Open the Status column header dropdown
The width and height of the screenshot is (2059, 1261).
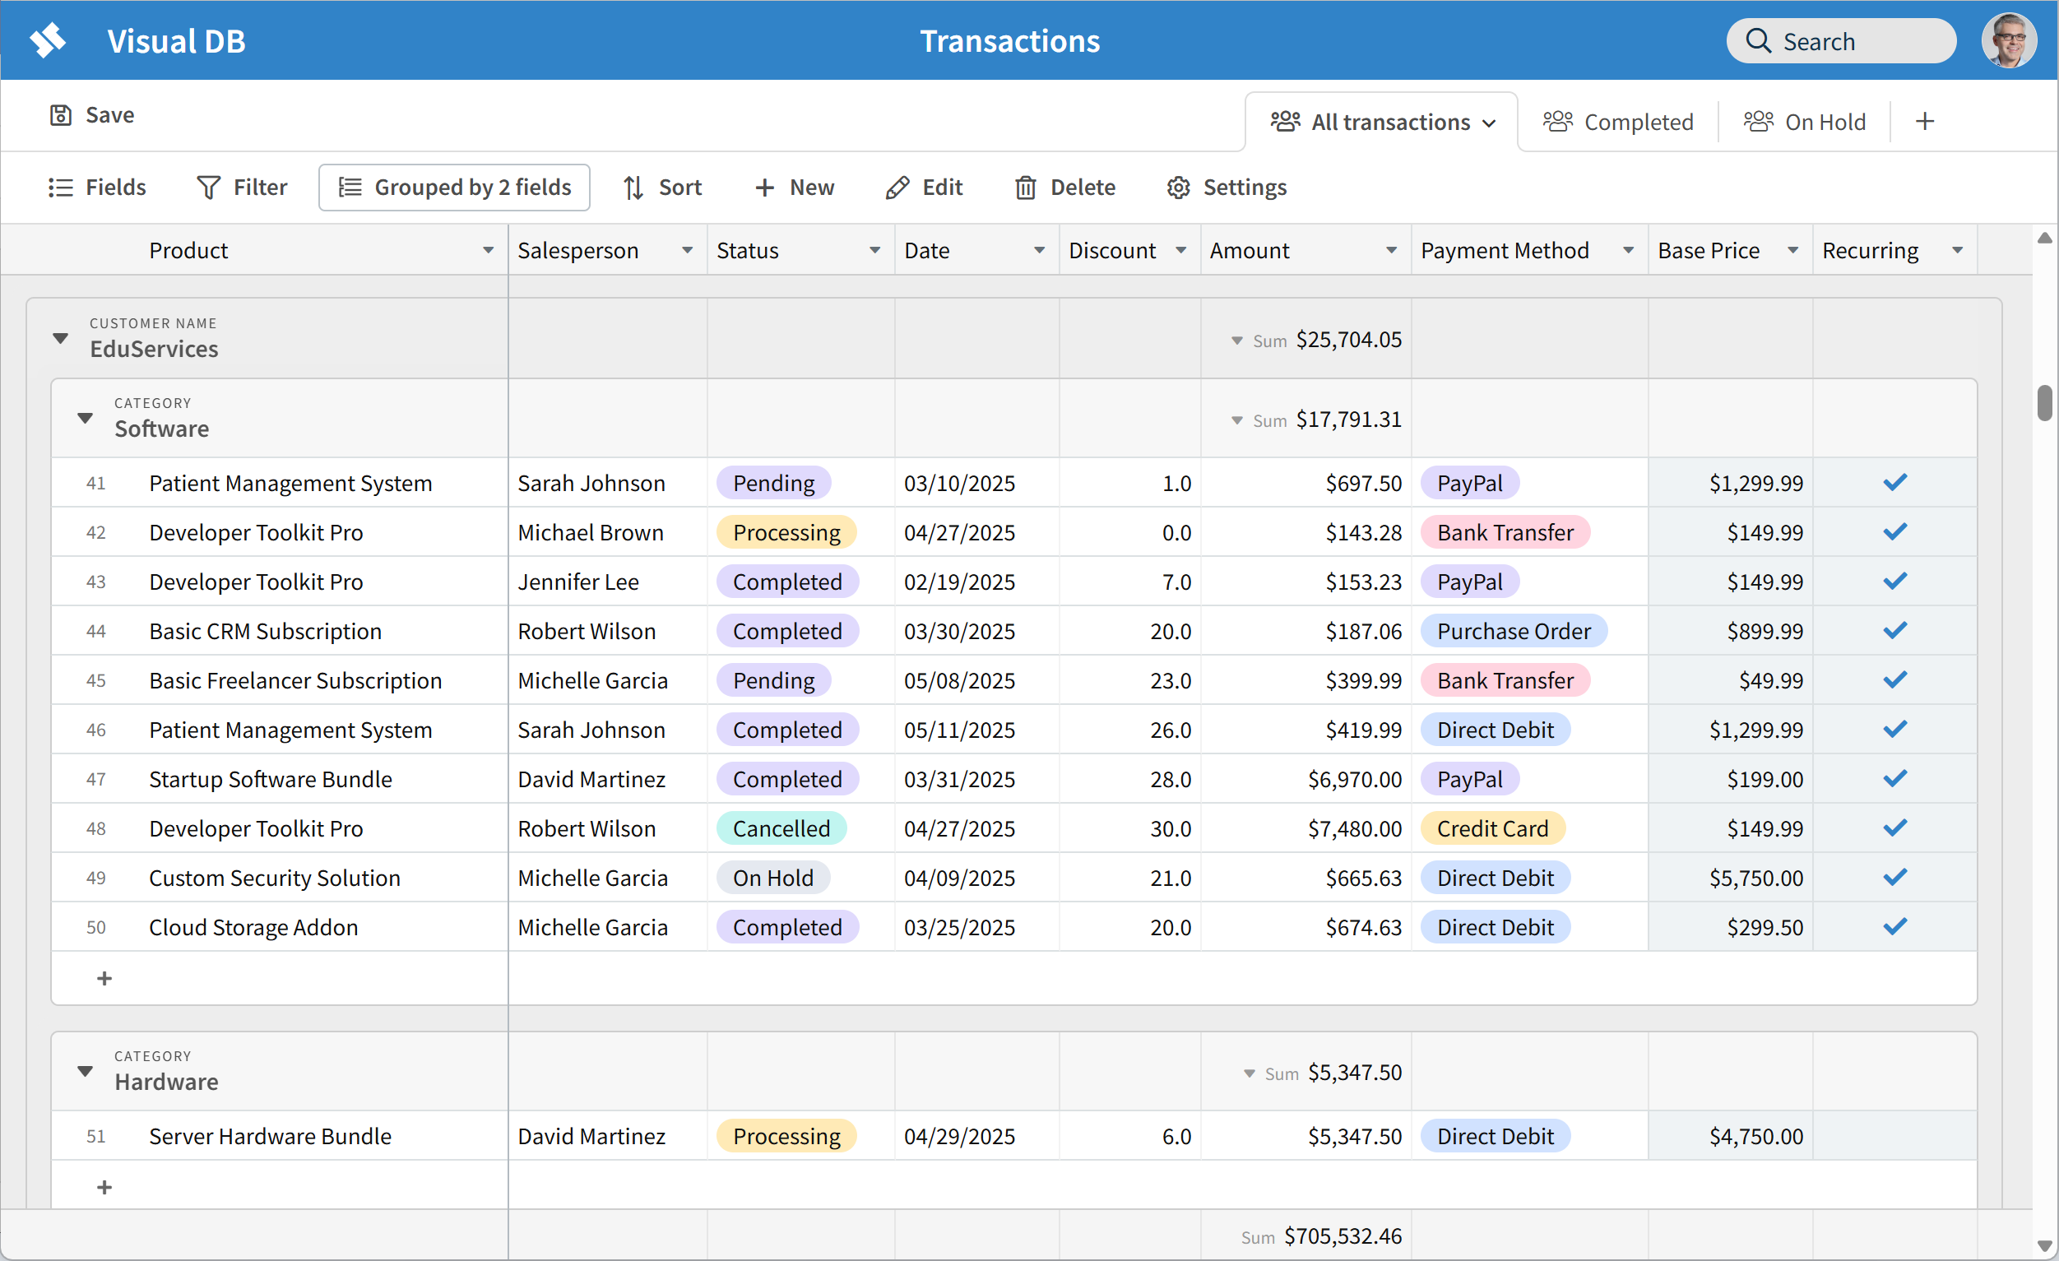pos(875,249)
